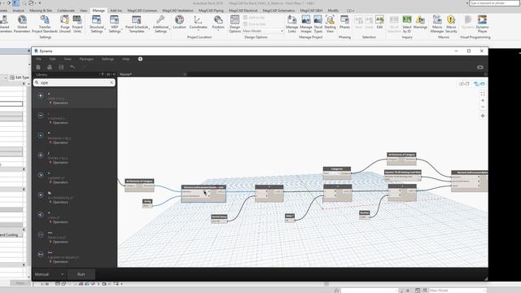The height and width of the screenshot is (293, 521).
Task: Switch to background 3D preview navigation
Action: pyautogui.click(x=464, y=84)
